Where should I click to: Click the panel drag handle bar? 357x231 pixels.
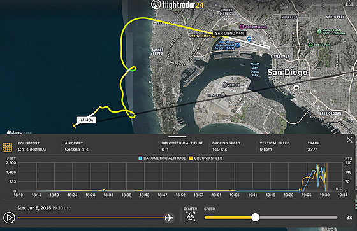click(x=177, y=137)
